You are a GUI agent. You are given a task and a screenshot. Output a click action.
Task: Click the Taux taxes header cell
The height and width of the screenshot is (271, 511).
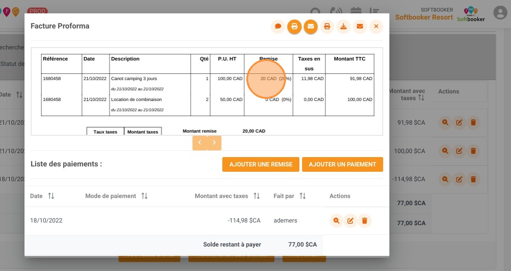point(105,131)
